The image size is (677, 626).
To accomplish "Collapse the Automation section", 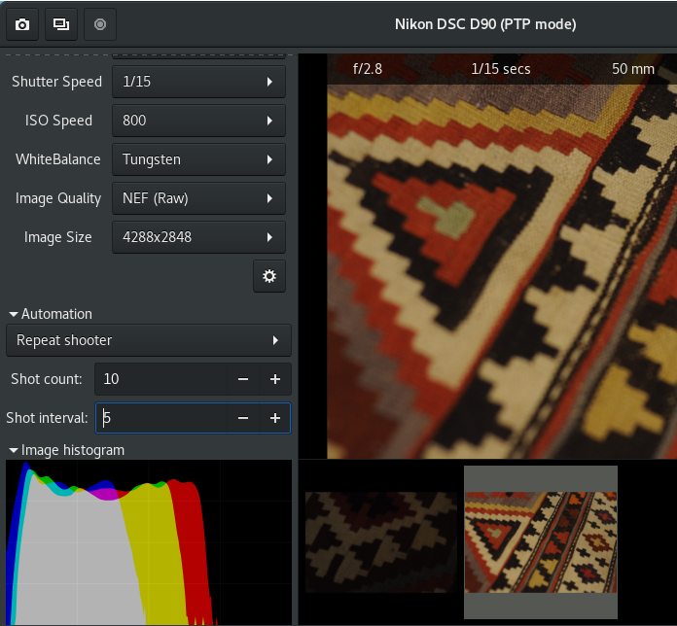I will (x=50, y=314).
